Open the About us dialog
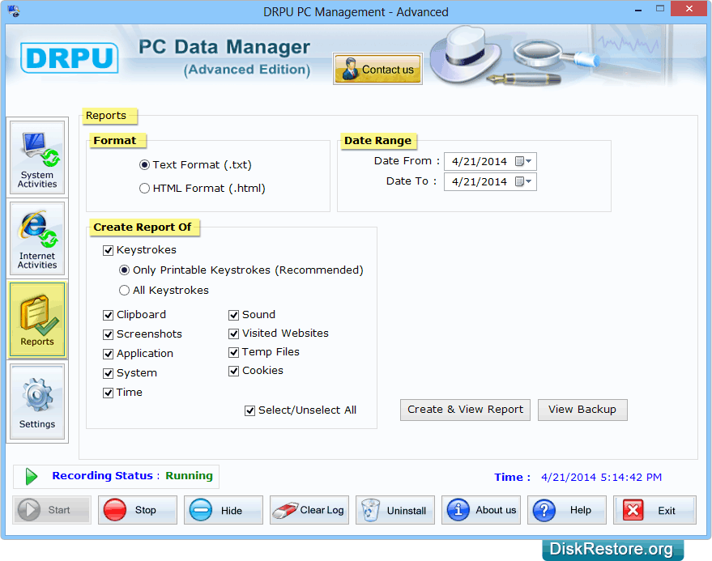 pos(481,510)
